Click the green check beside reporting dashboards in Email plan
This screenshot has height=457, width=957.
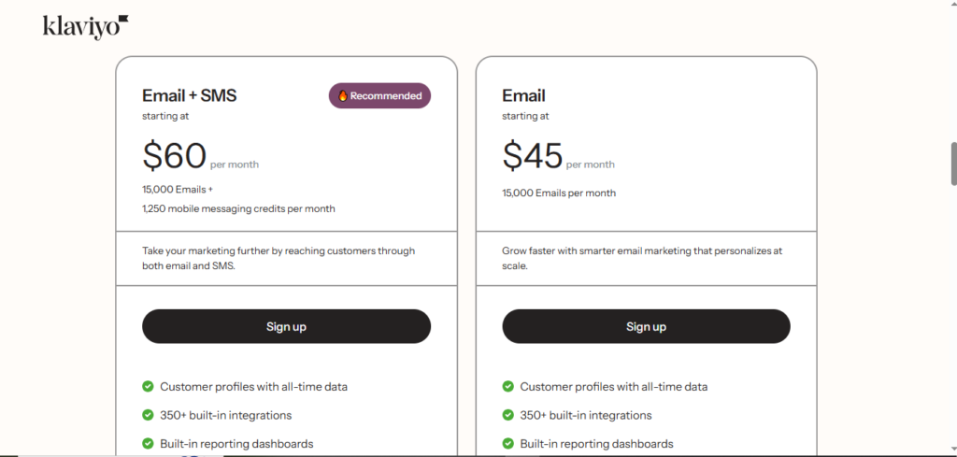tap(507, 444)
